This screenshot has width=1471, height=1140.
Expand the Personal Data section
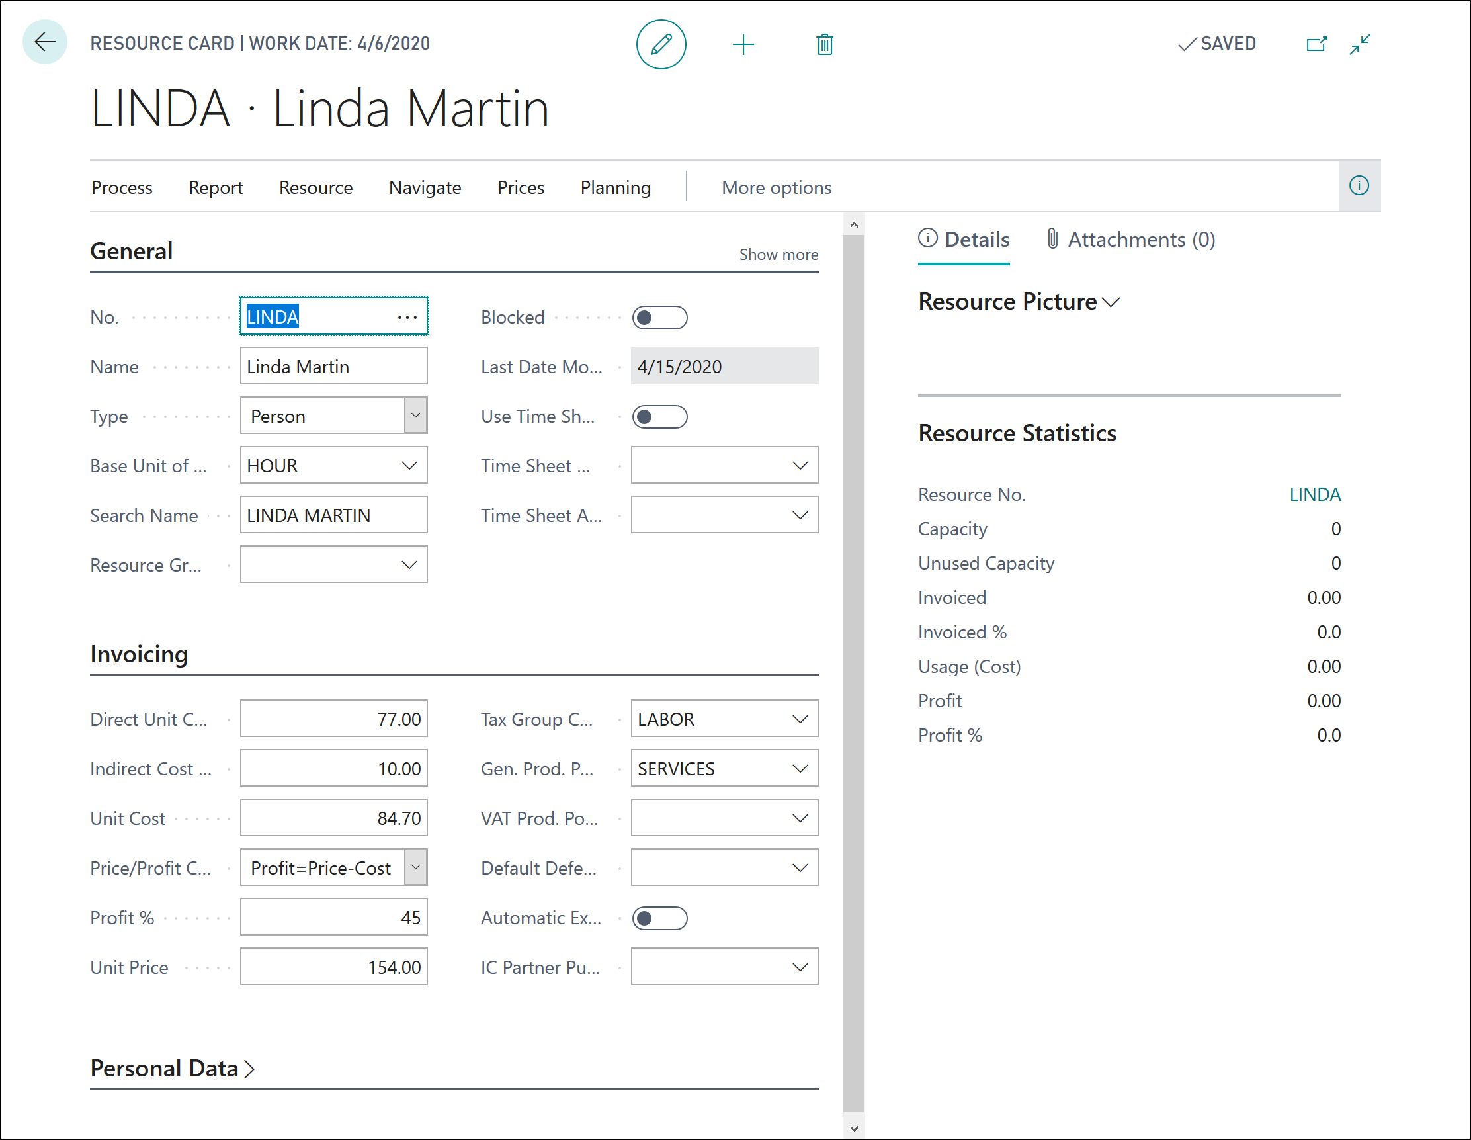click(x=173, y=1069)
